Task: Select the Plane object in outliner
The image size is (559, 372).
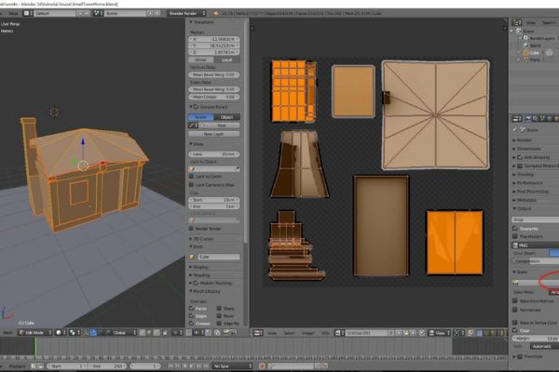Action: (x=535, y=60)
